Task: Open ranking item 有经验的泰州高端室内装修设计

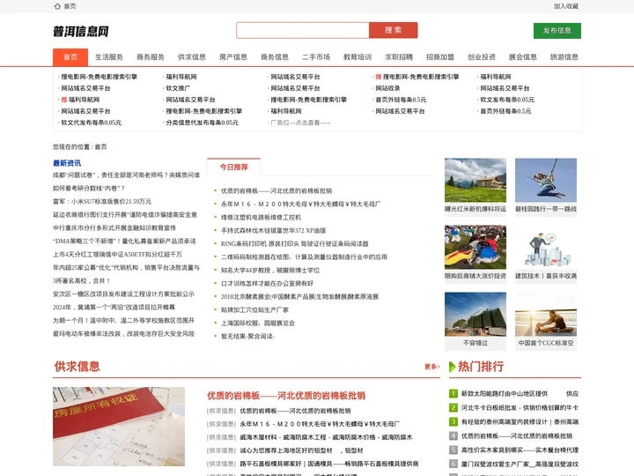Action: tap(520, 421)
